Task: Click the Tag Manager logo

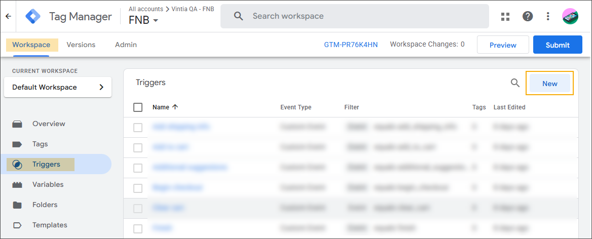Action: click(33, 16)
